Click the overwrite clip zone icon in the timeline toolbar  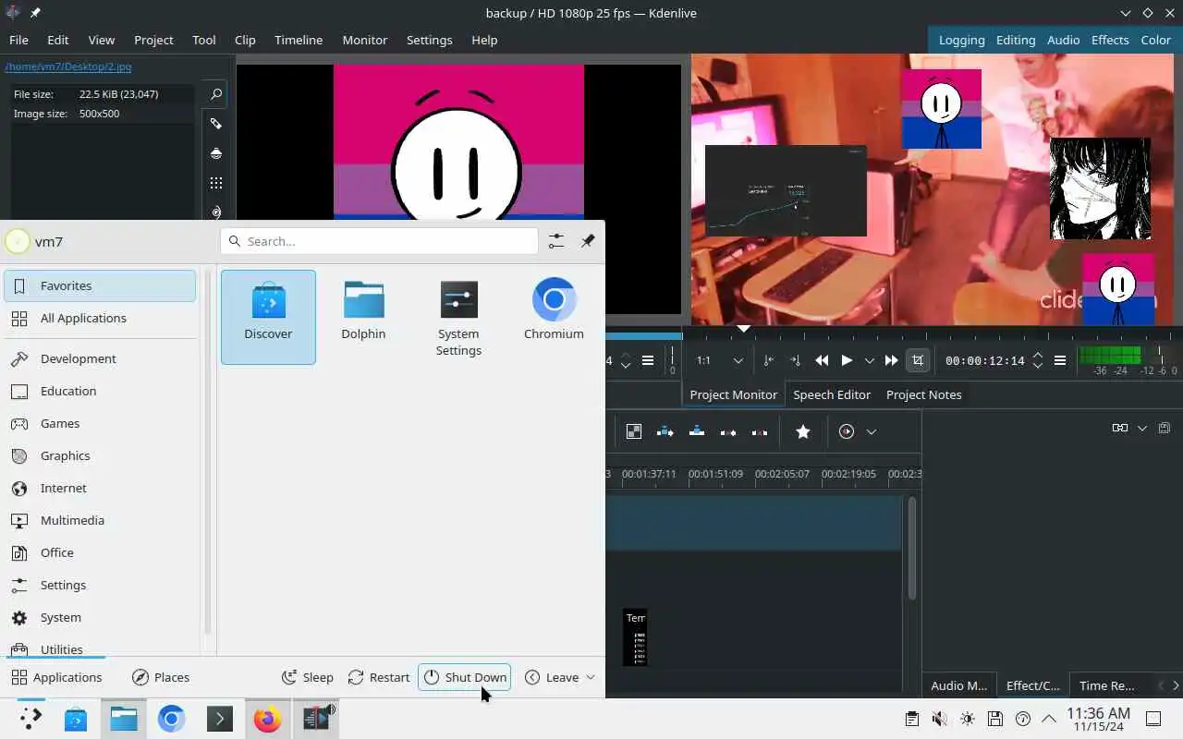pos(697,431)
